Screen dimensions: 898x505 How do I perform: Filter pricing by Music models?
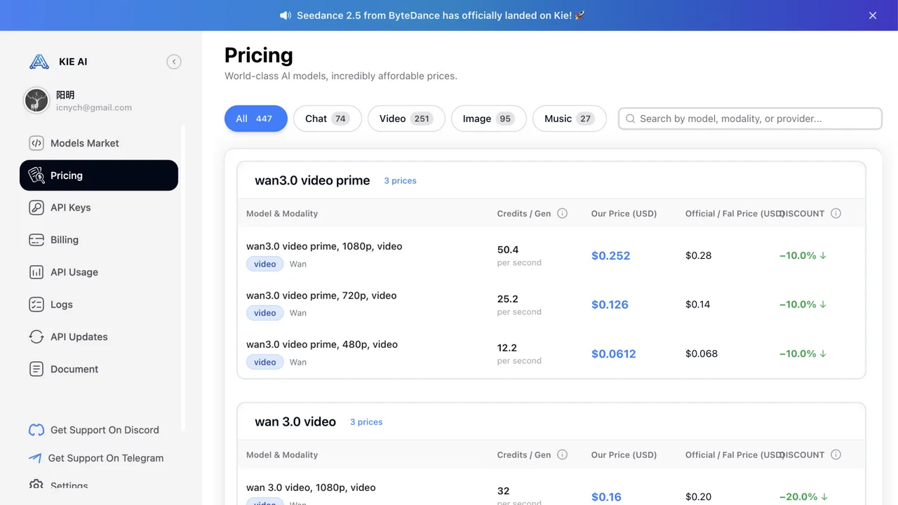570,119
